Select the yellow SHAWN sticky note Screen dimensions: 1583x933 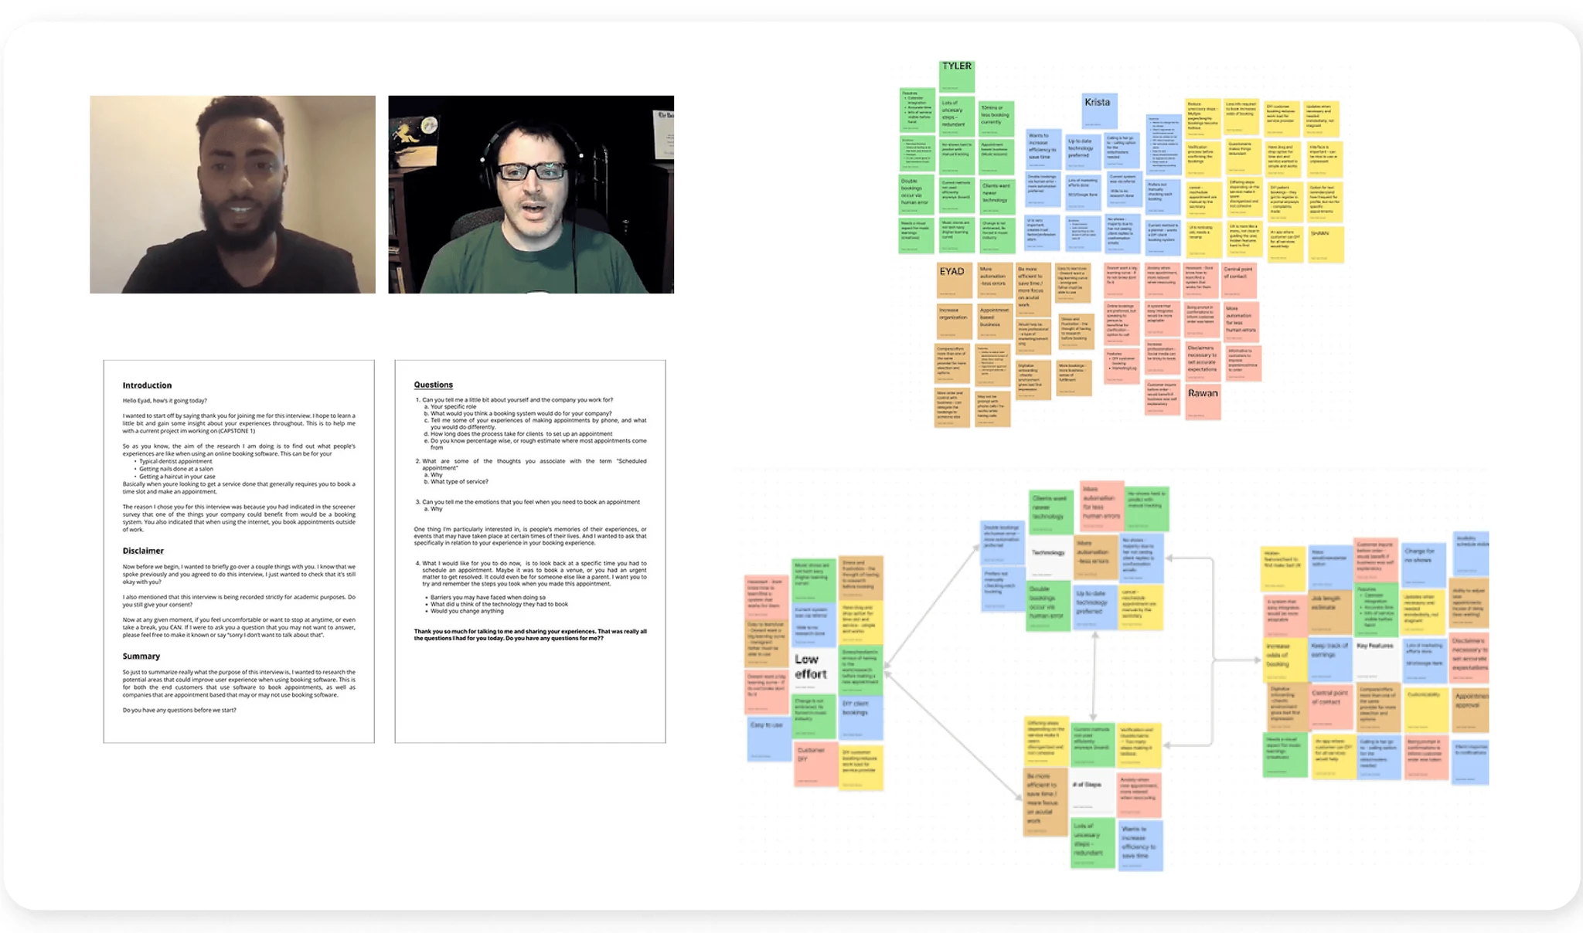coord(1326,244)
